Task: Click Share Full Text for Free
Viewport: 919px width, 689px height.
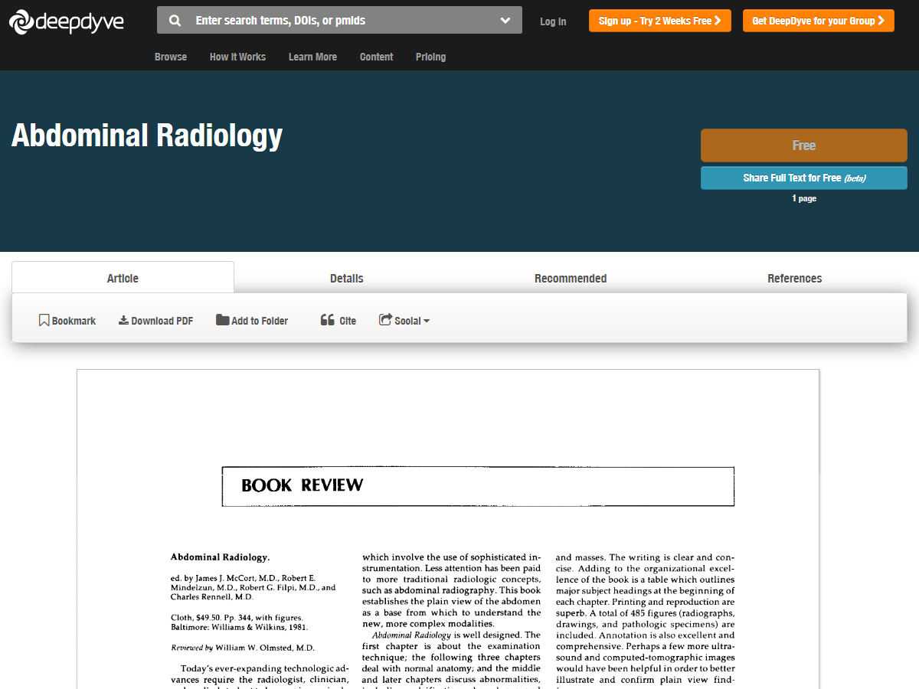Action: point(803,178)
